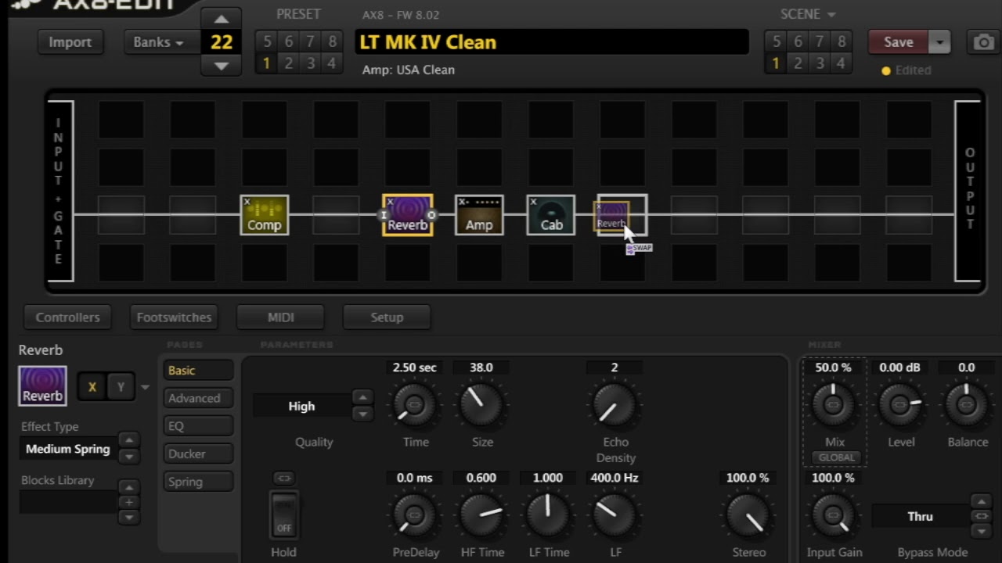Step Quality value down
The height and width of the screenshot is (563, 1002).
362,414
